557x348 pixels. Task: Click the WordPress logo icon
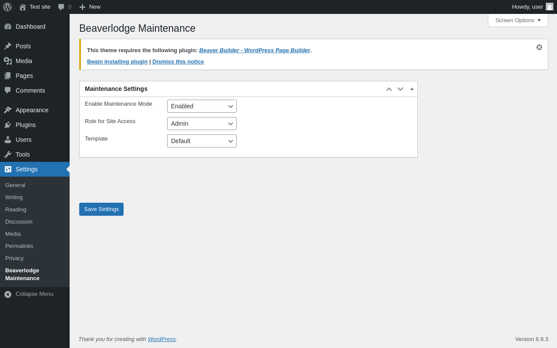[x=7, y=7]
